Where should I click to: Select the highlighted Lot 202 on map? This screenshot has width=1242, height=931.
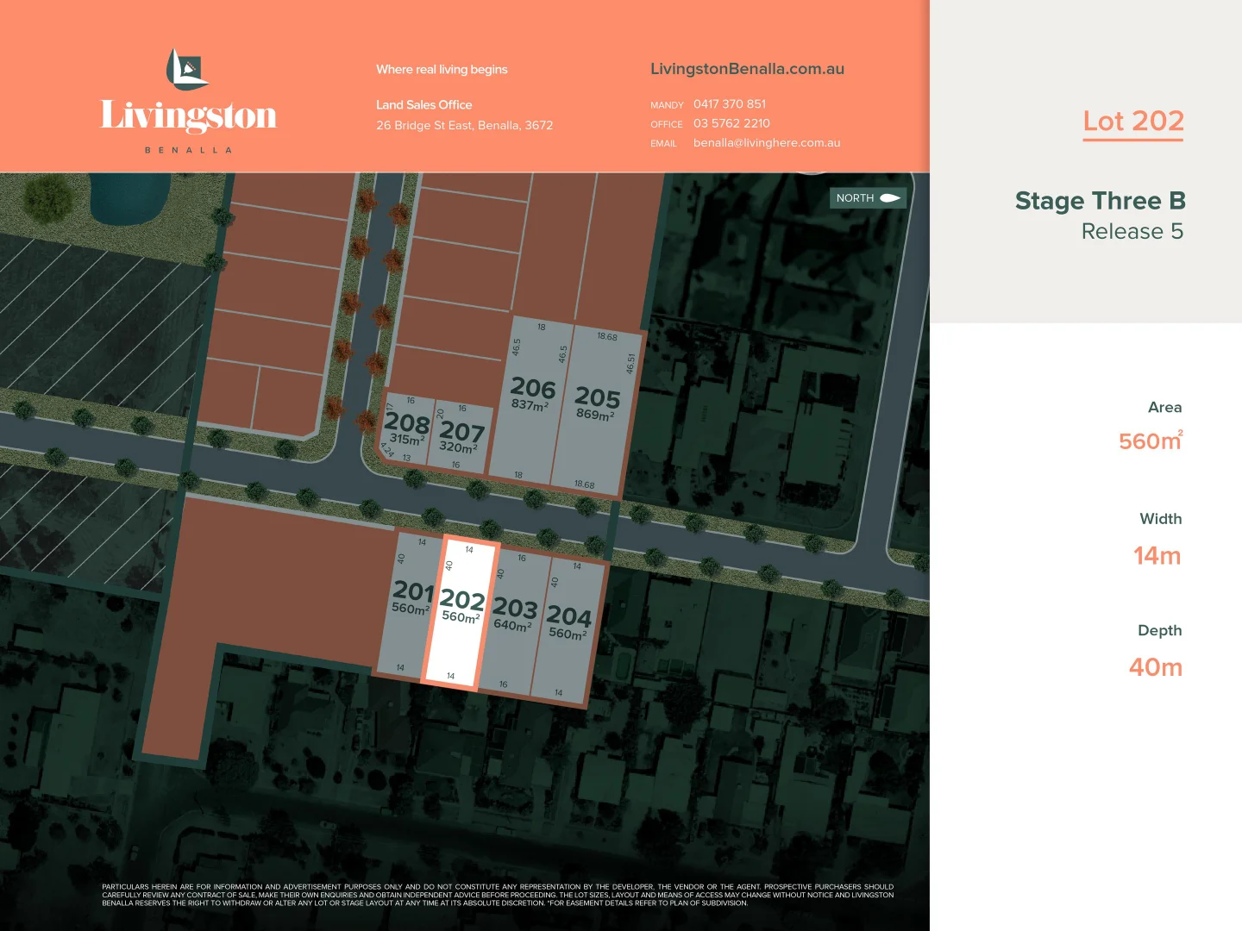[x=461, y=608]
